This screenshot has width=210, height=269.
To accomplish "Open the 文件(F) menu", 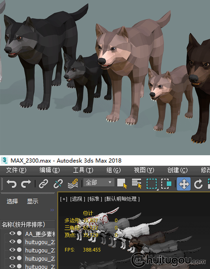I will pyautogui.click(x=16, y=170).
